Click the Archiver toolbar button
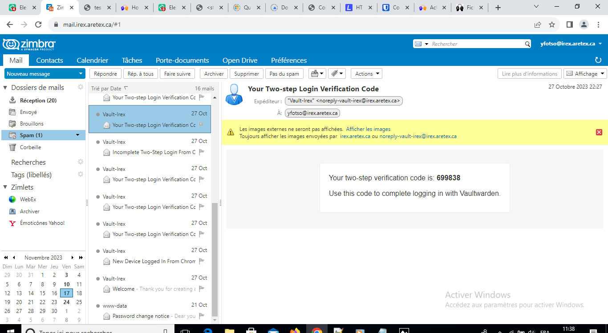Screen dimensions: 608x333 [x=214, y=74]
